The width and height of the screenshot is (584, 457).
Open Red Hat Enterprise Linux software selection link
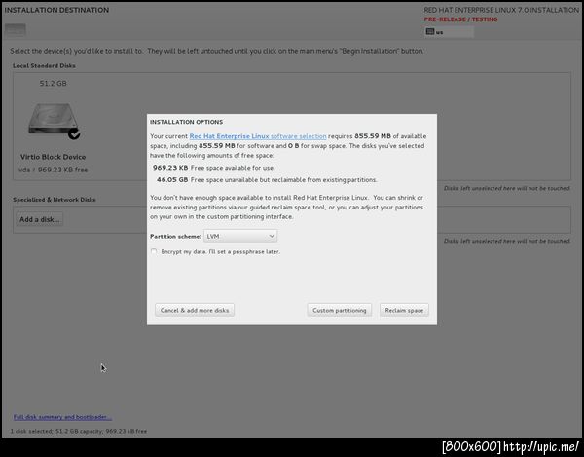258,136
